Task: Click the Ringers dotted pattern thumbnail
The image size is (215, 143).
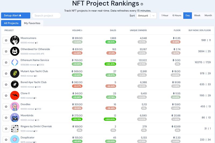Action: coord(15,129)
